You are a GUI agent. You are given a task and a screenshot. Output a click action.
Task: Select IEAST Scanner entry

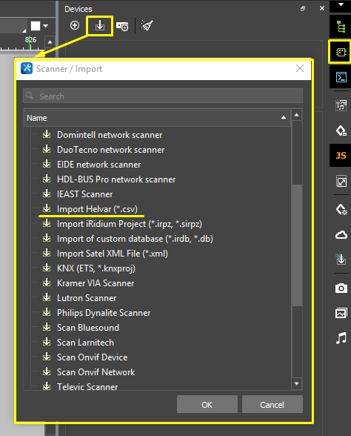(x=84, y=194)
